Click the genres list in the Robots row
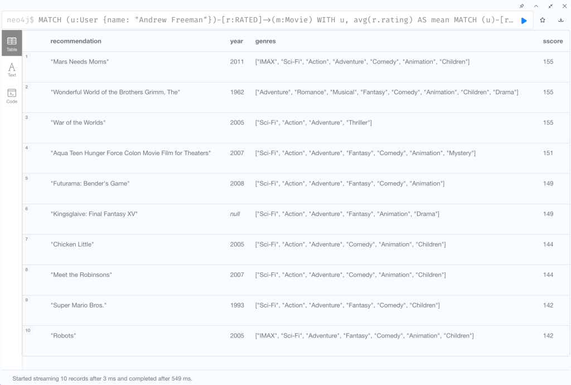Screen dimensions: 571x385 [x=365, y=336]
